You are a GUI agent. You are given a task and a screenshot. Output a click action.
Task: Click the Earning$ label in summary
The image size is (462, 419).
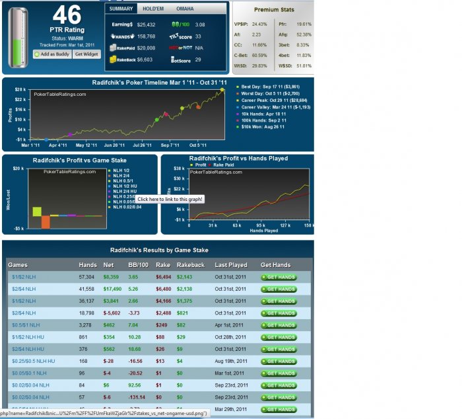(x=122, y=24)
